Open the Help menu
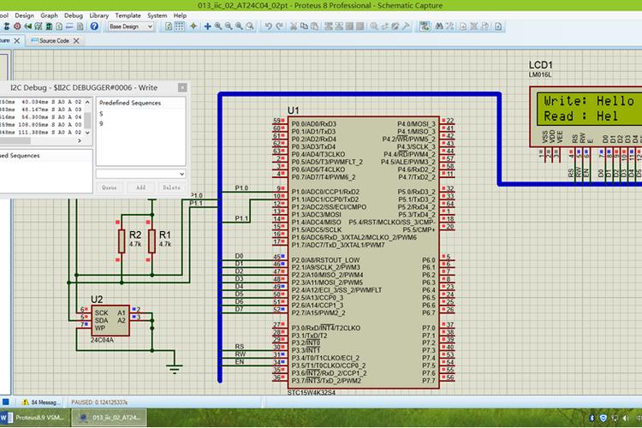Image resolution: width=642 pixels, height=428 pixels. (x=180, y=15)
